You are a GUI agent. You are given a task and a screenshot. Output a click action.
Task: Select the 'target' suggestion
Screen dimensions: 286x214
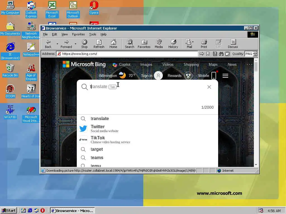pos(147,149)
